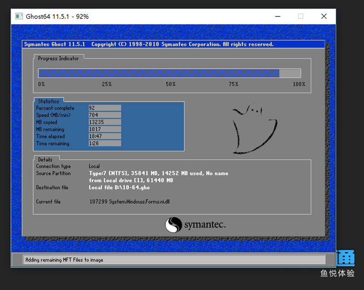Click the "symantec." wordmark text

coord(205,225)
